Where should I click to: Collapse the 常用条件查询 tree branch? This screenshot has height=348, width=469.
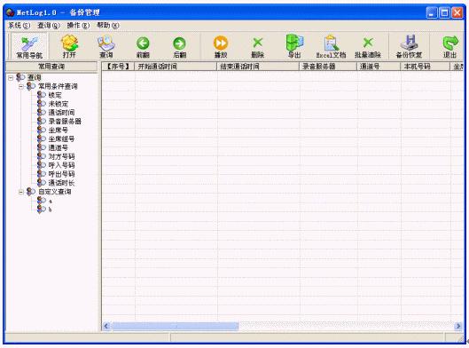(21, 87)
